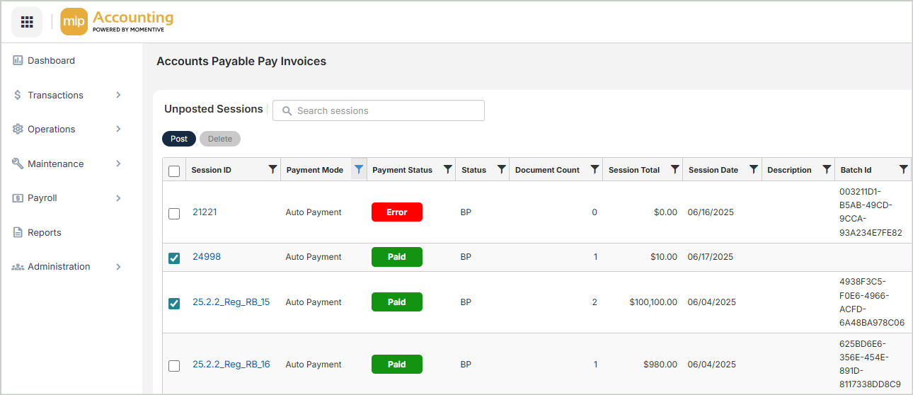913x395 pixels.
Task: Open the app launcher grid icon
Action: (x=27, y=22)
